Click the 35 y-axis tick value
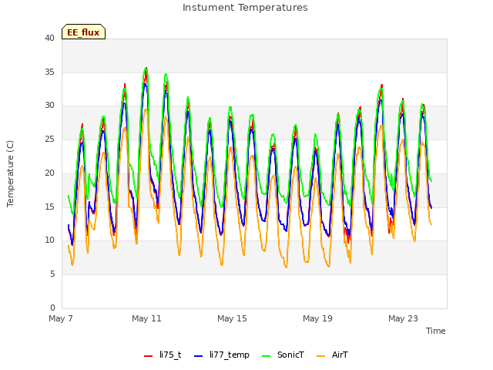This screenshot has height=370, width=493. coord(49,72)
